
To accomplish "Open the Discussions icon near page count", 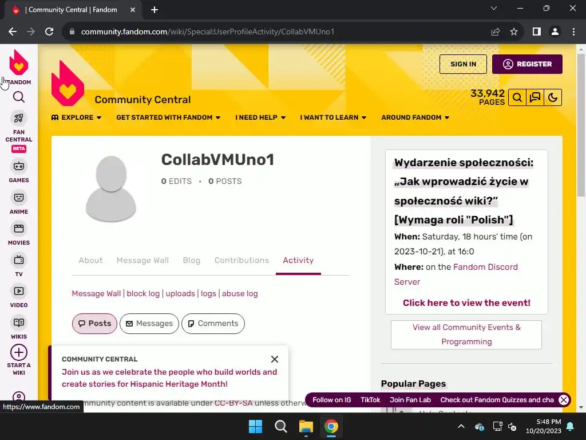I will point(535,97).
